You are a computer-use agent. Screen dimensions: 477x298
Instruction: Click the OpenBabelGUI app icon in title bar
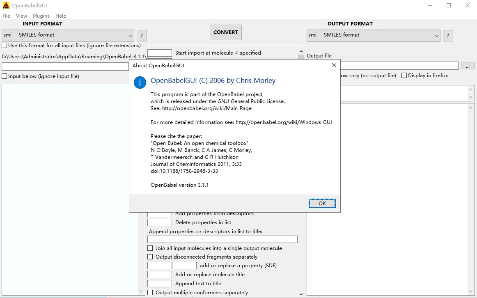(x=6, y=5)
